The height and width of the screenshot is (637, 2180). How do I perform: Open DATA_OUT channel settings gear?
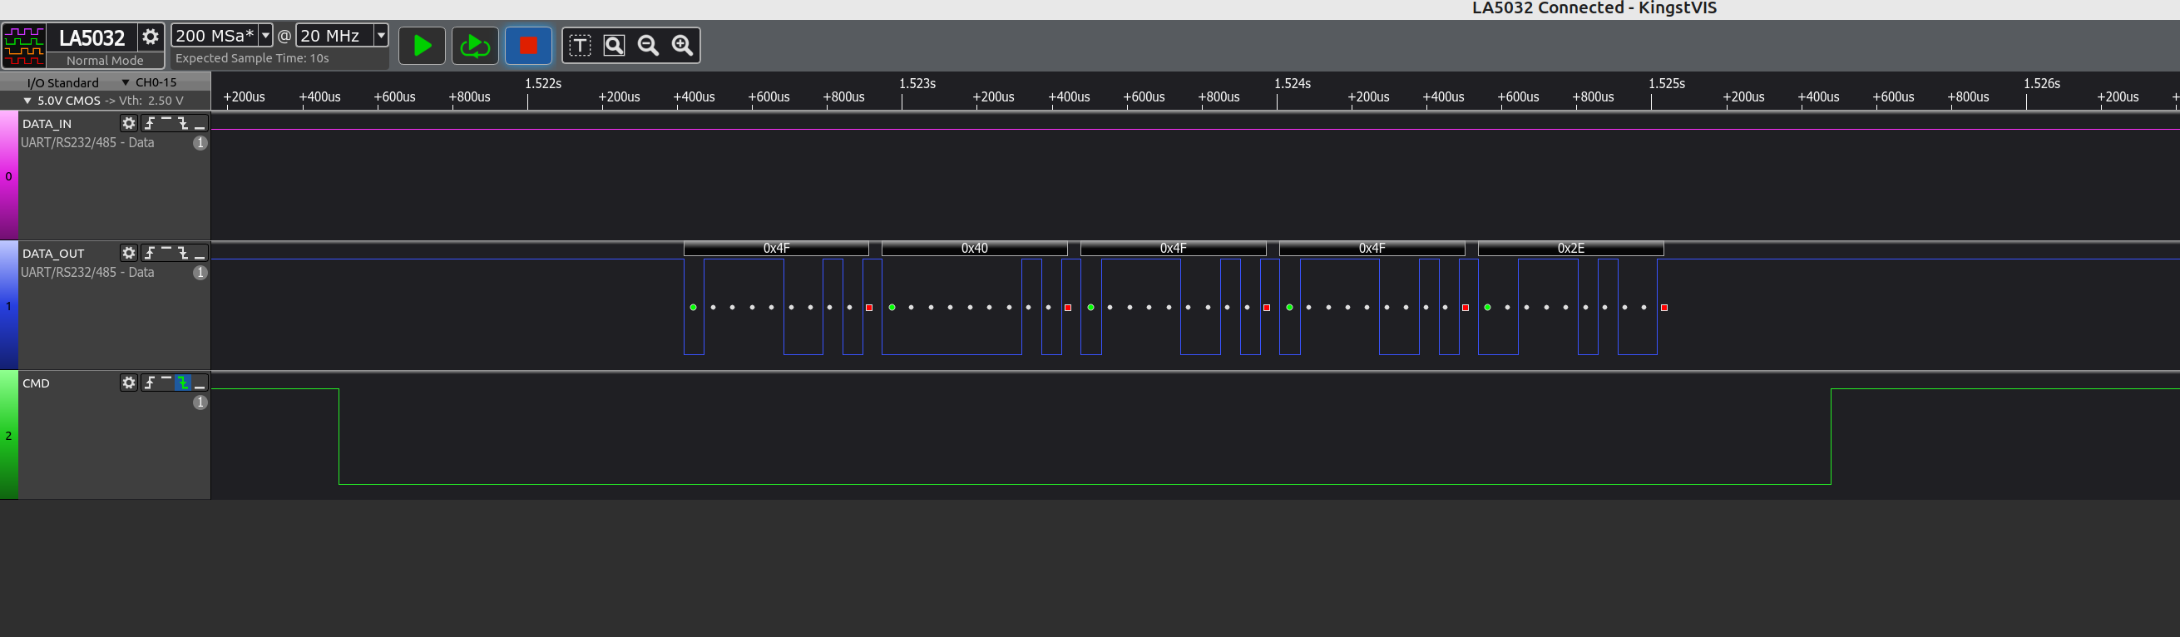pyautogui.click(x=129, y=253)
